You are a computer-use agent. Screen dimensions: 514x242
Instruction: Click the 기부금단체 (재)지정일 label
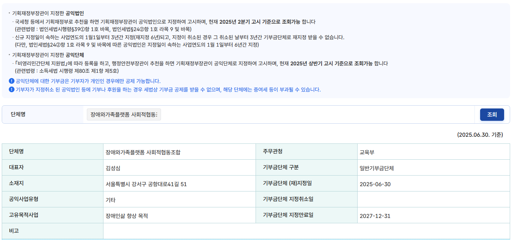287,183
